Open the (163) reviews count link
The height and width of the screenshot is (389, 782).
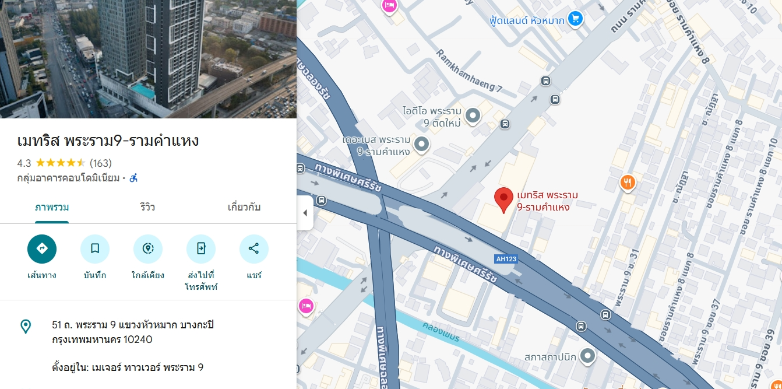[x=101, y=163]
